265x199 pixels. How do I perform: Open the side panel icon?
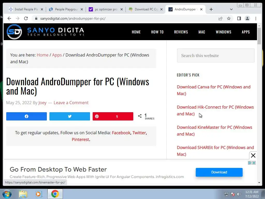tap(239, 18)
